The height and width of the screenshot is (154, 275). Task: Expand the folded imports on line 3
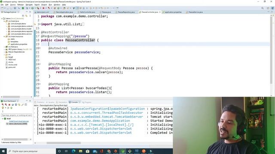click(40, 24)
